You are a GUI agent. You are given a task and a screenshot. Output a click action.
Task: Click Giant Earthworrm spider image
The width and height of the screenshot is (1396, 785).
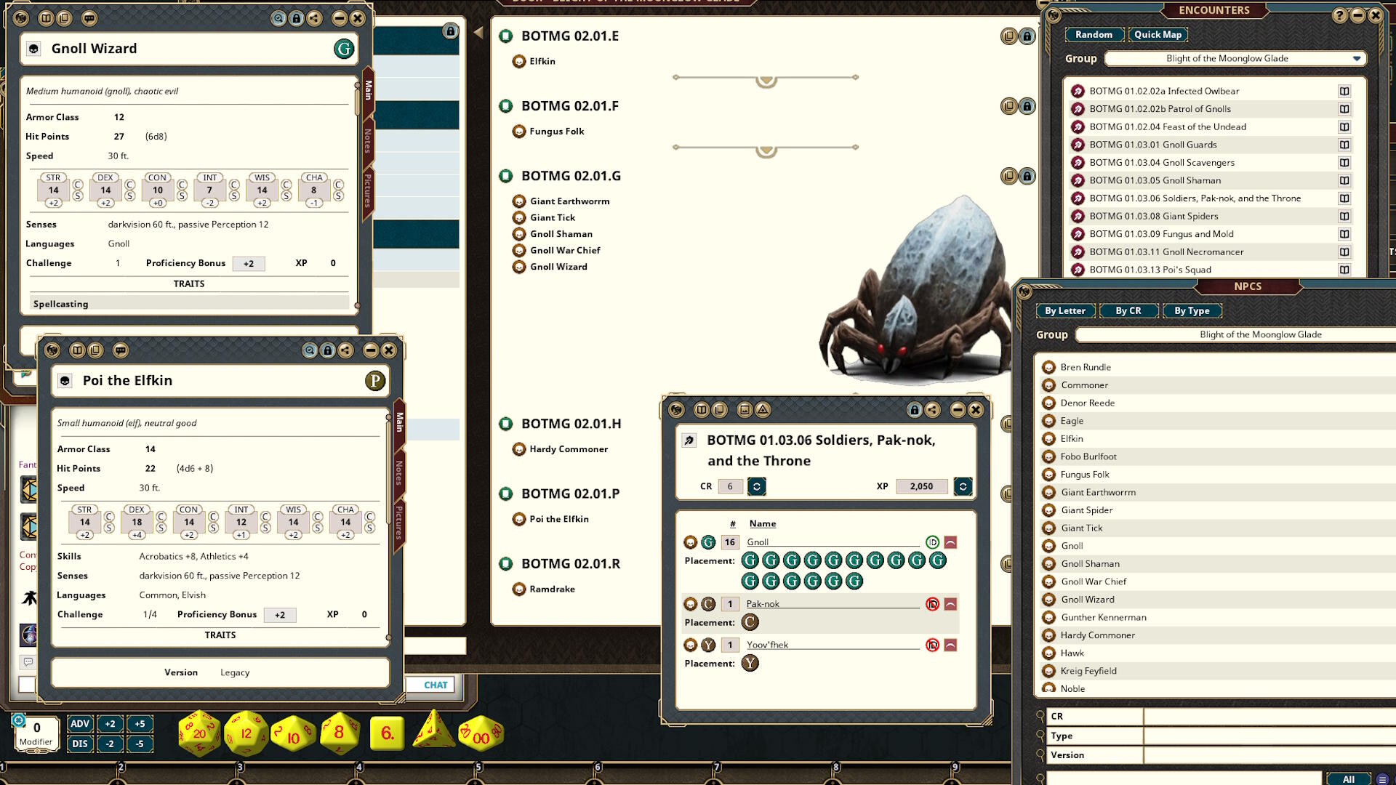tap(916, 291)
